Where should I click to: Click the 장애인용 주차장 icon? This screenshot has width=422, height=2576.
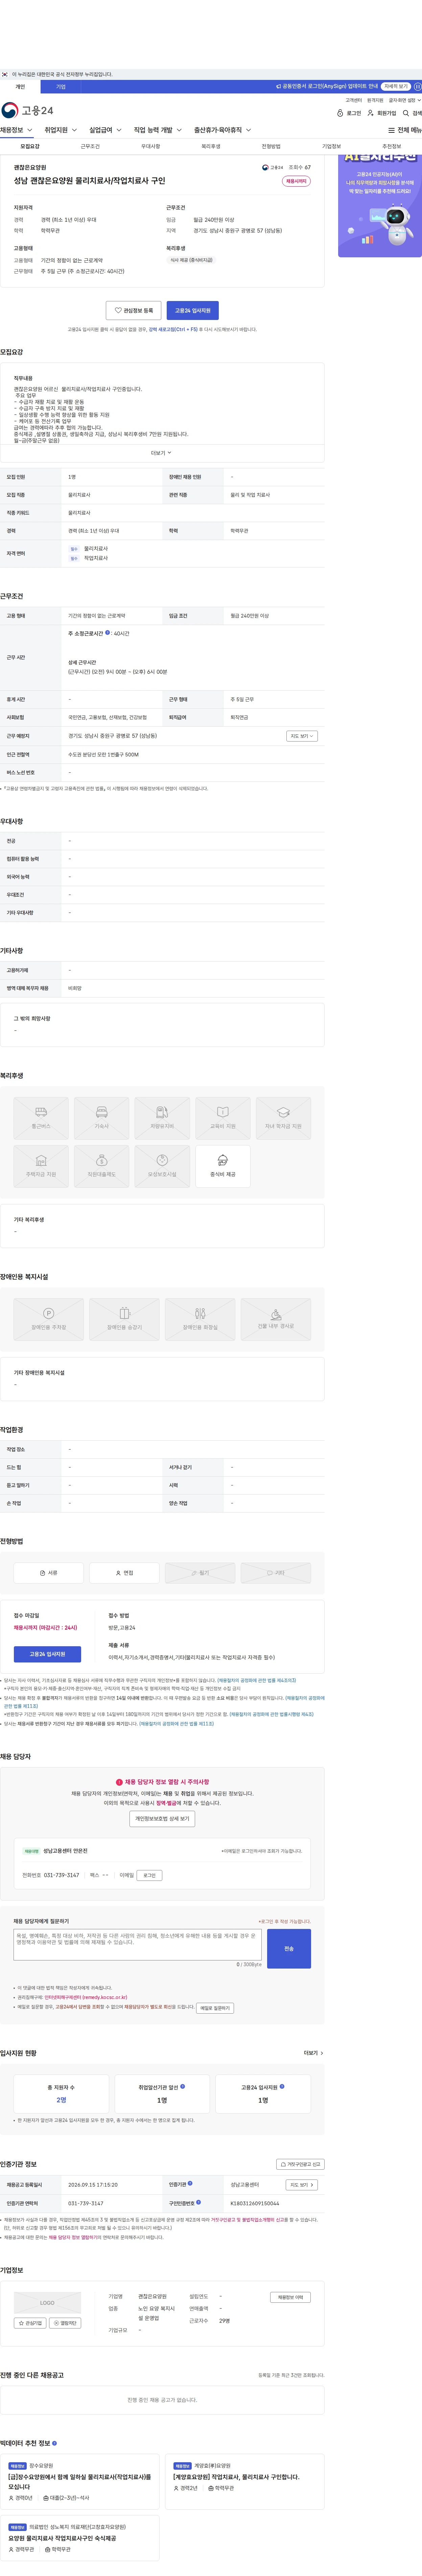tap(49, 1319)
